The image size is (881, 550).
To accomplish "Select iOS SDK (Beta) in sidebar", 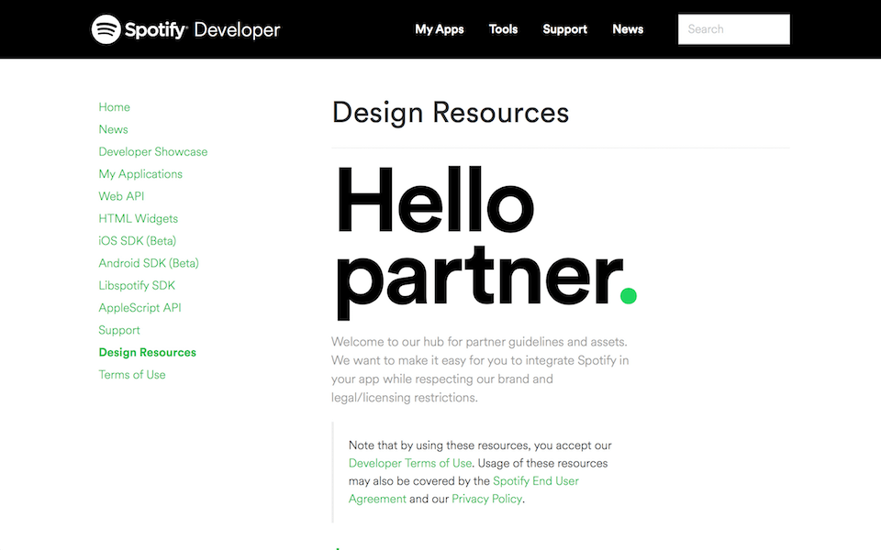I will [x=137, y=241].
